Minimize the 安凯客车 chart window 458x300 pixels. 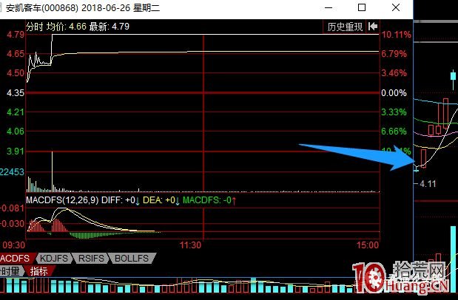(329, 7)
